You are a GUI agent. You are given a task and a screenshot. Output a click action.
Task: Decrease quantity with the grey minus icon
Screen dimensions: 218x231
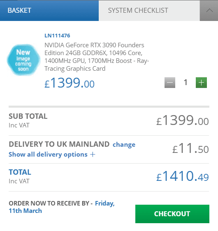coord(170,83)
